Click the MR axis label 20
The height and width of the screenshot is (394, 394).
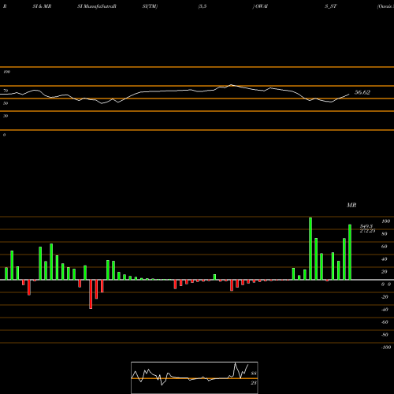pyautogui.click(x=385, y=272)
